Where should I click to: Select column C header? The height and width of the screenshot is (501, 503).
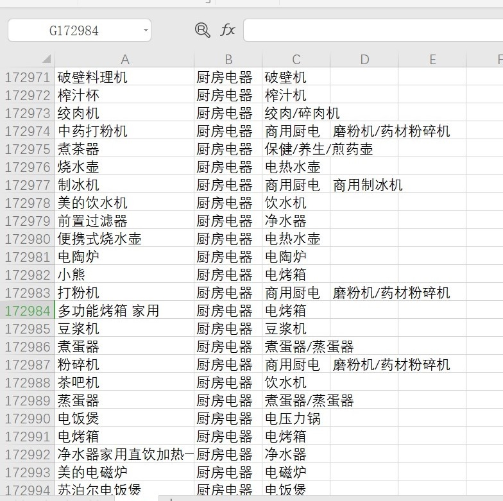tap(296, 59)
